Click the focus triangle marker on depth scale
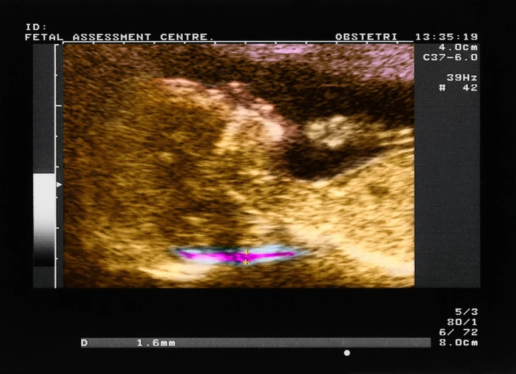Screen dimensions: 516x374 click(x=59, y=185)
